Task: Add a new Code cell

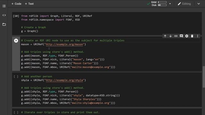Action: click(x=16, y=4)
